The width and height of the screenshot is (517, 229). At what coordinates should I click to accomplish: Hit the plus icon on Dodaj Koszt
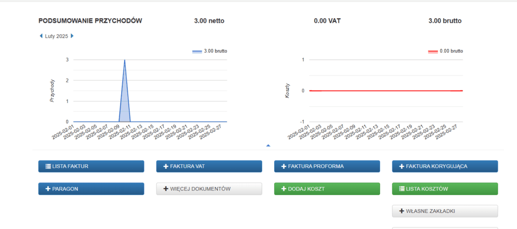(284, 189)
